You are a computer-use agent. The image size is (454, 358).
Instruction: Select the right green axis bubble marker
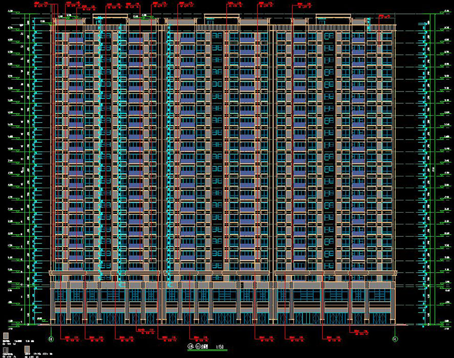click(395, 339)
